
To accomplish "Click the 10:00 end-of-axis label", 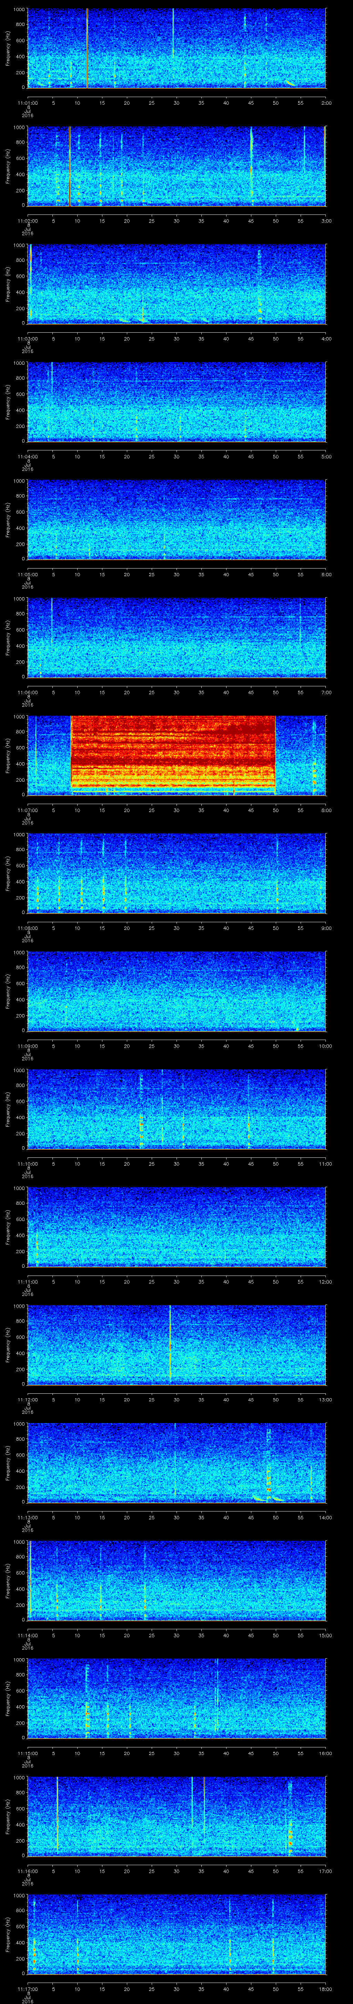I will tap(325, 1046).
